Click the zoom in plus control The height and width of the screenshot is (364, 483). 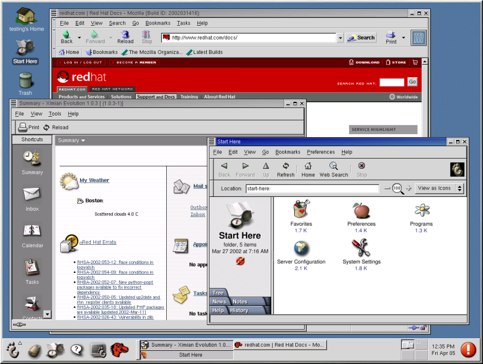(409, 188)
